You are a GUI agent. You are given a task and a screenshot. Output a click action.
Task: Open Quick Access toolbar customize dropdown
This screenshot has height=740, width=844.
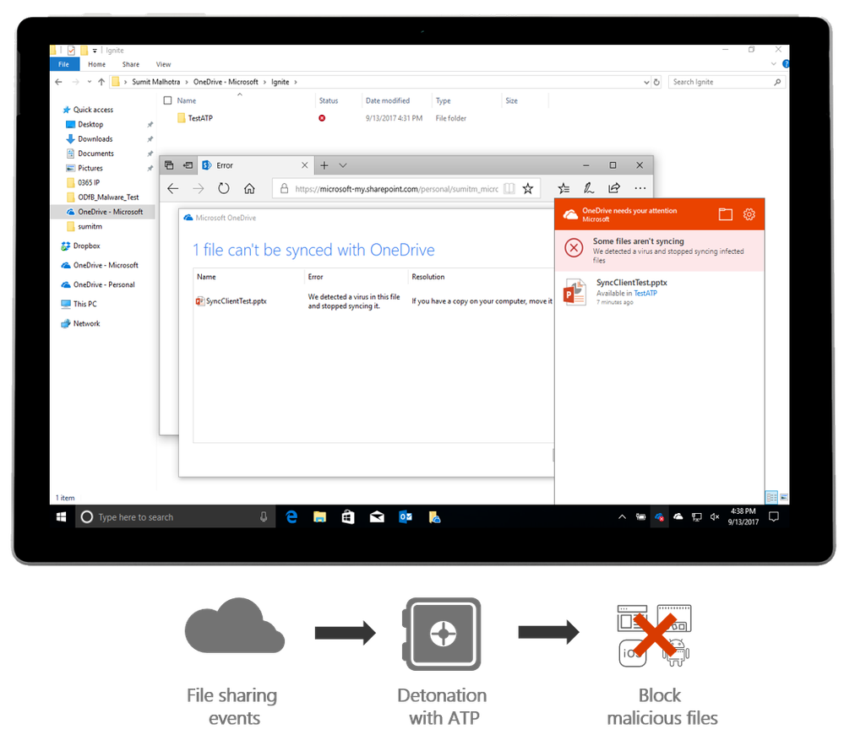click(95, 51)
